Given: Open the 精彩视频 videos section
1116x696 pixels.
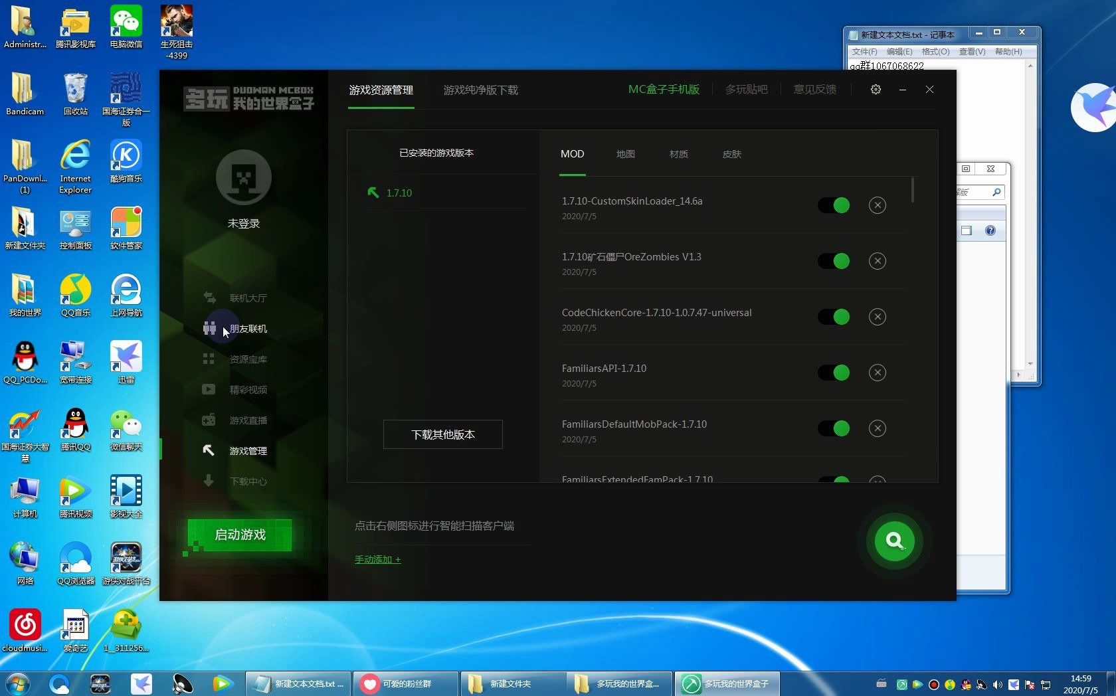Looking at the screenshot, I should coord(247,389).
